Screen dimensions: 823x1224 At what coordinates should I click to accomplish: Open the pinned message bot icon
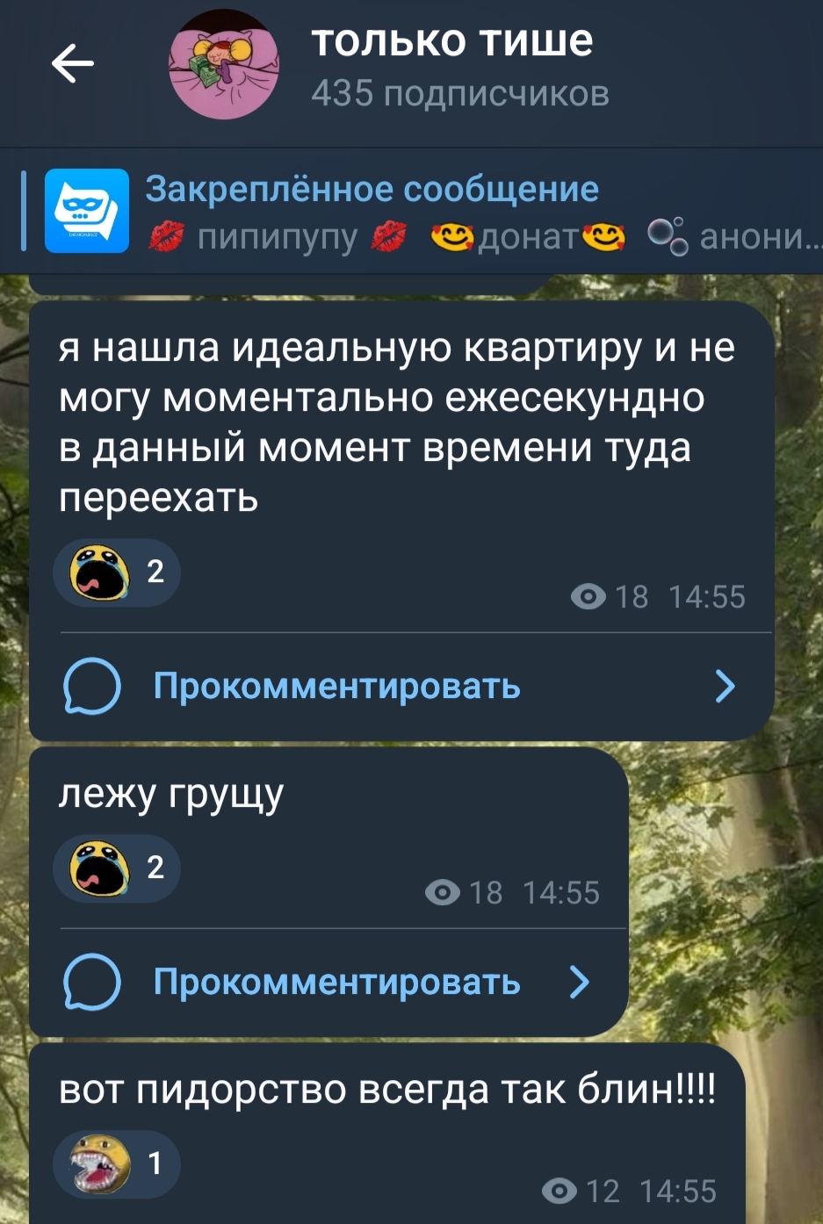coord(86,211)
